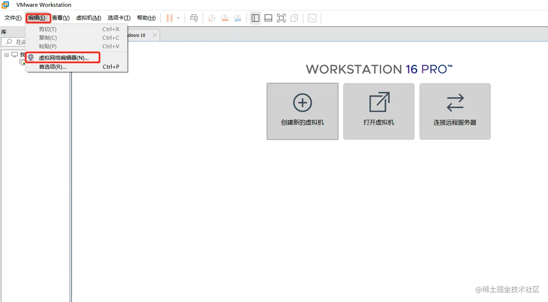
Task: Select 剪切(T) in the edit menu
Action: click(77, 29)
